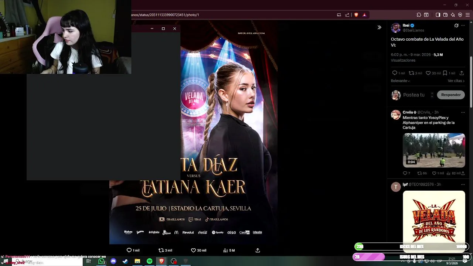Viewport: 473px width, 266px height.
Task: Open more options on the lpf reply
Action: [463, 184]
